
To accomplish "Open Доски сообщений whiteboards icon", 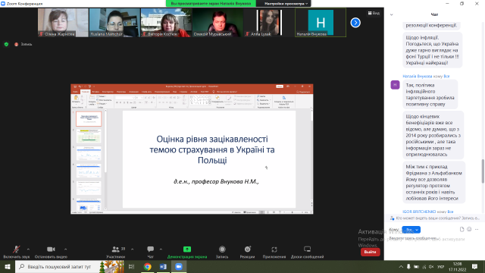I will click(307, 249).
